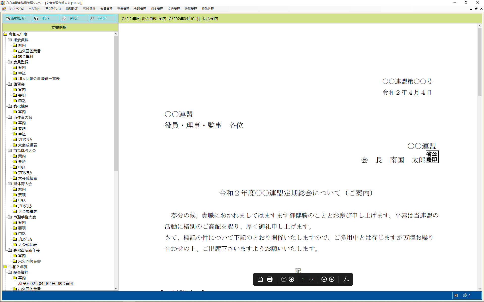Select the 令和02年04月04日 総会案内 document
This screenshot has width=484, height=302.
[x=48, y=283]
